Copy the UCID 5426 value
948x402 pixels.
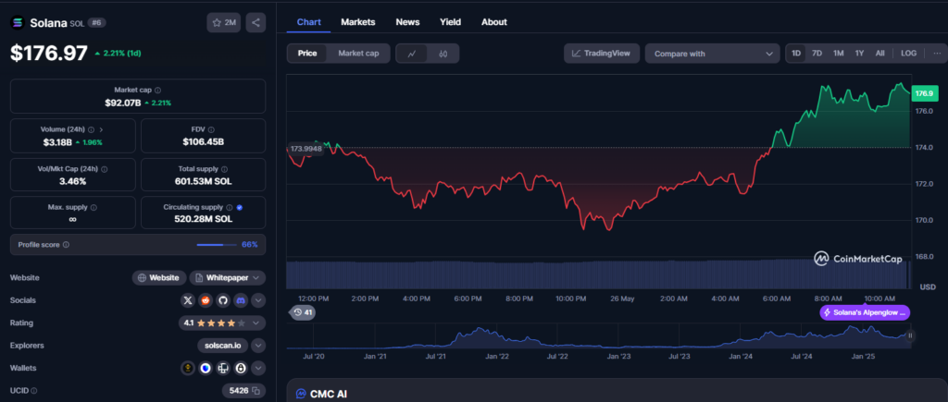click(x=256, y=391)
